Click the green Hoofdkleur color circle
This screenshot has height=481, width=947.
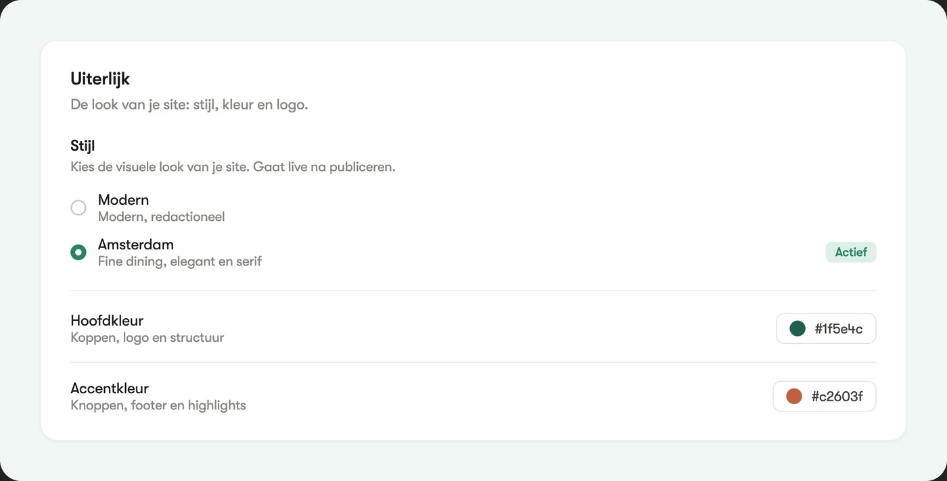798,329
